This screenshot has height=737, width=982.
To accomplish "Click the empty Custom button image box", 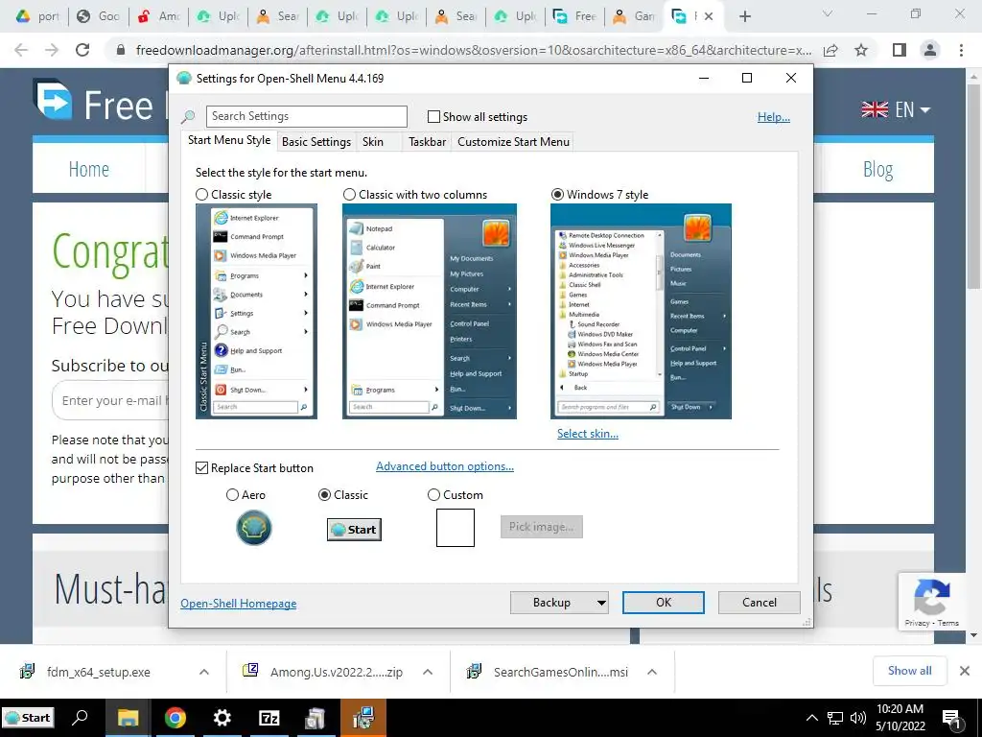I will point(456,528).
